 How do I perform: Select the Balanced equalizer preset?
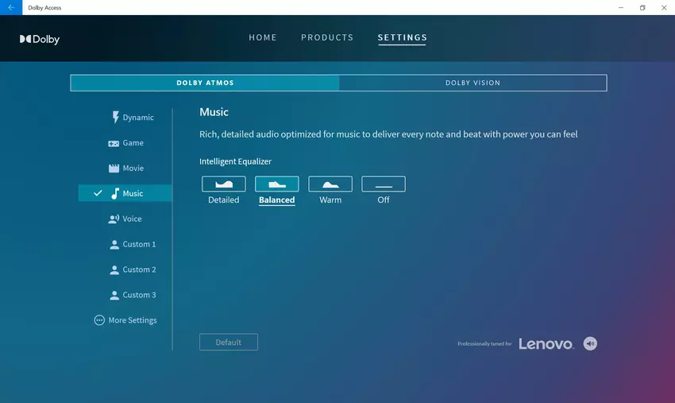(276, 184)
